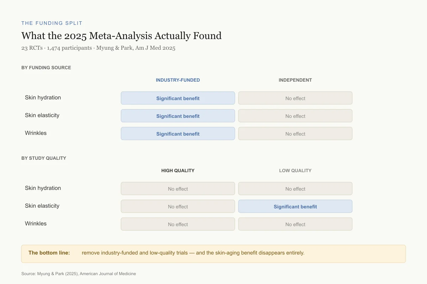This screenshot has height=284, width=427.
Task: Click the Independent column header
Action: (295, 80)
